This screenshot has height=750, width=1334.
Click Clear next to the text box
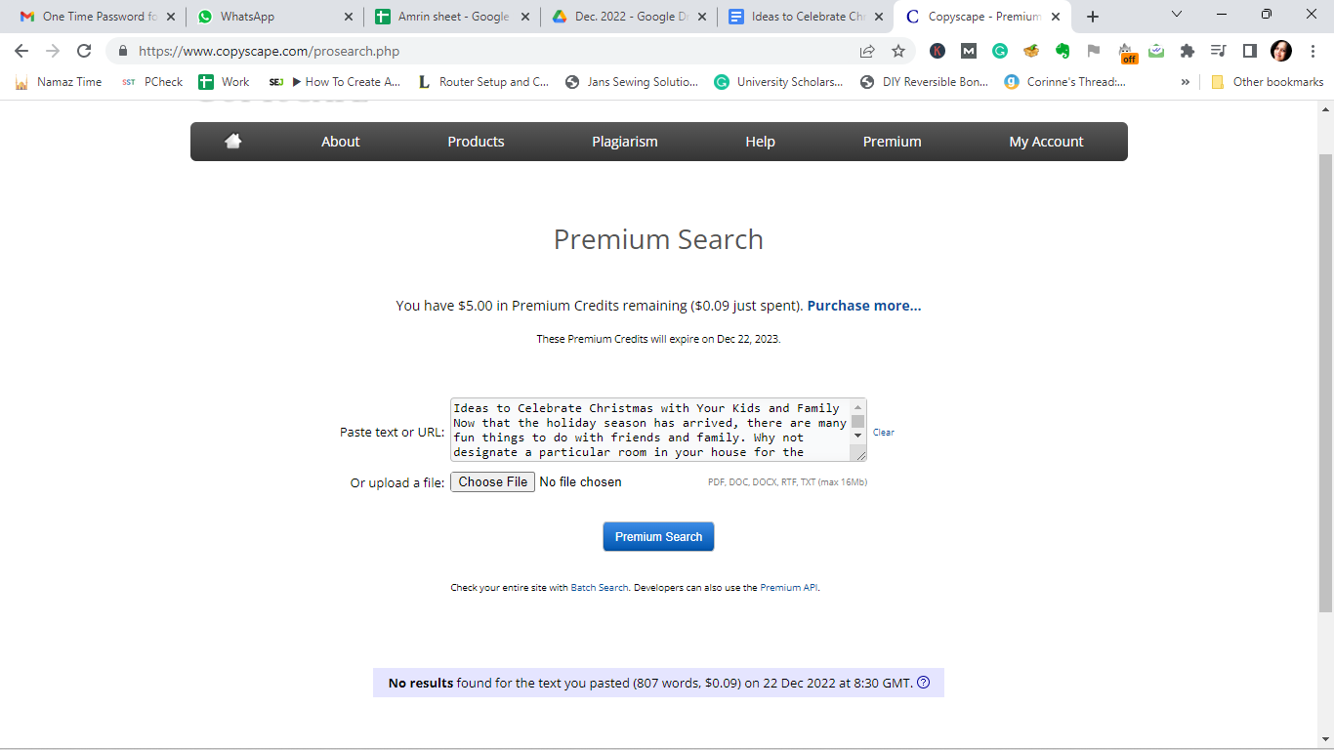point(884,432)
